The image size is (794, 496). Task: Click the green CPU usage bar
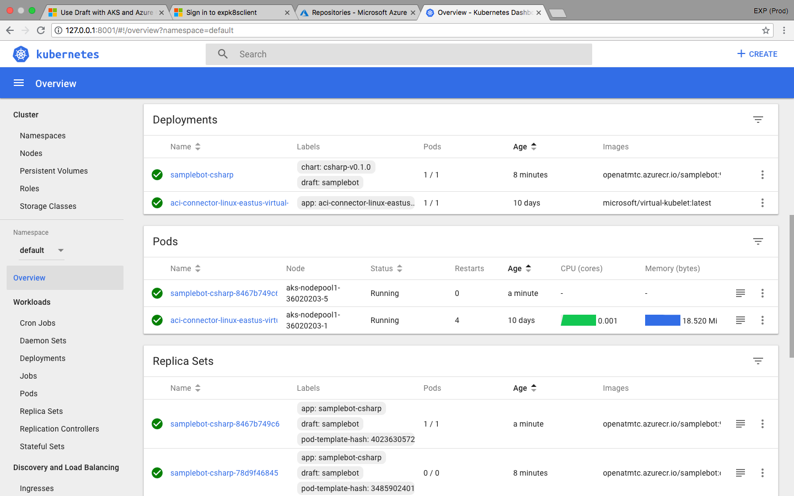(578, 320)
